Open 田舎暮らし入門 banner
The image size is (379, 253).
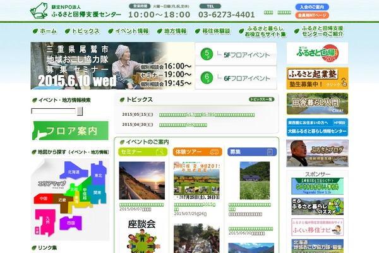coord(317,104)
